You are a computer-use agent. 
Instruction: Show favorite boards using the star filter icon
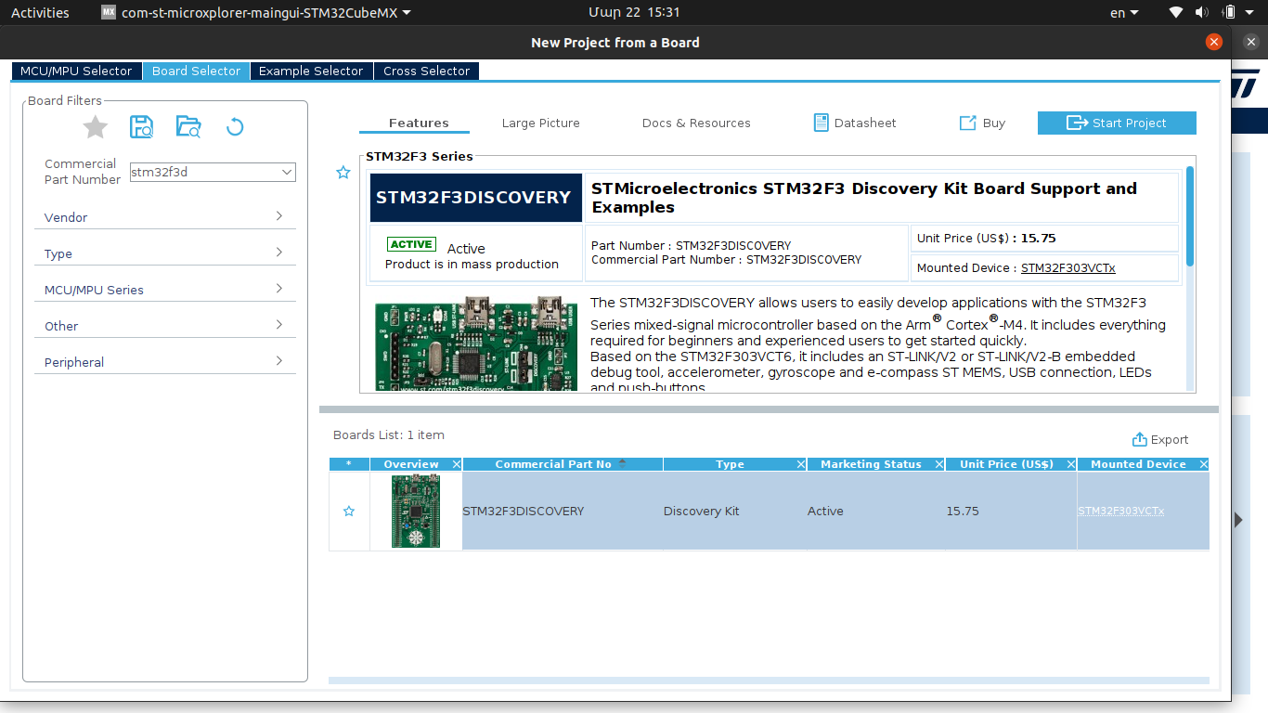96,127
